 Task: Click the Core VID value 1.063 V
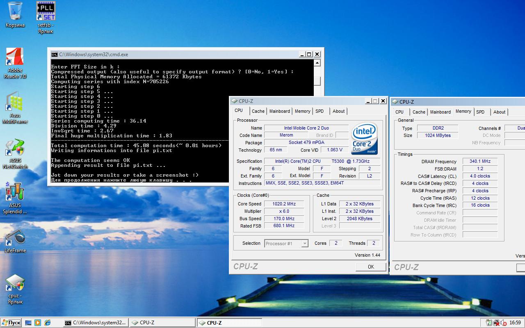(334, 150)
